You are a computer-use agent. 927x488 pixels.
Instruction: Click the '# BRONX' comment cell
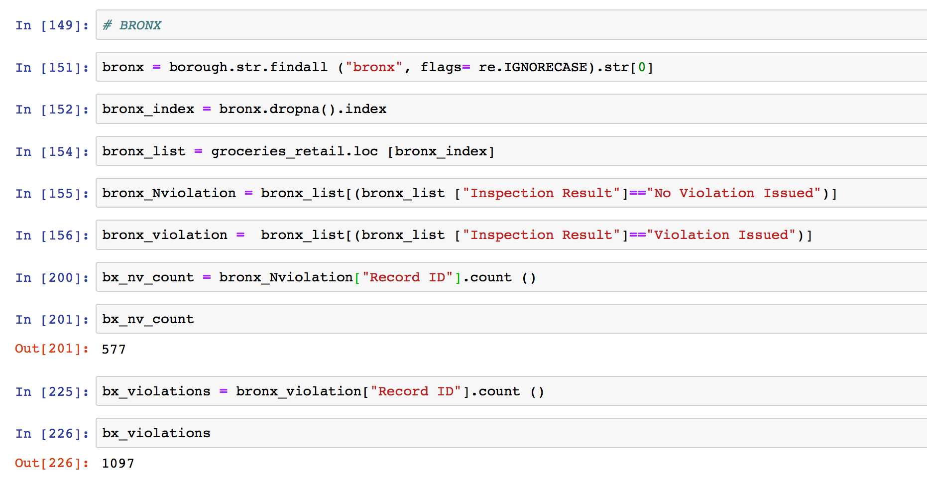(x=511, y=25)
